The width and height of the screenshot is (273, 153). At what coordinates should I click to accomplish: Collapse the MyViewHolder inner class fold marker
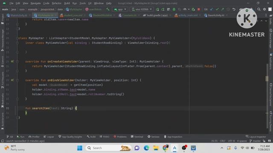tap(17, 42)
